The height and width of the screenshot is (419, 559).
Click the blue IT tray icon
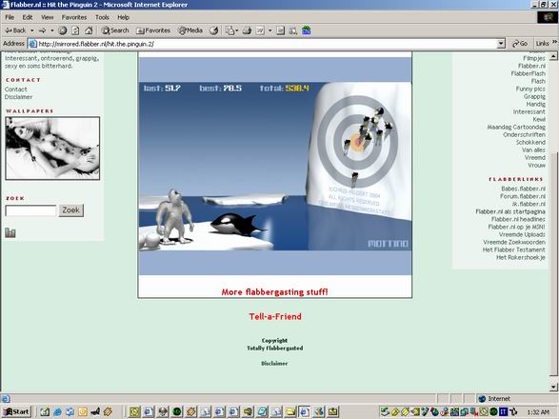tap(503, 412)
